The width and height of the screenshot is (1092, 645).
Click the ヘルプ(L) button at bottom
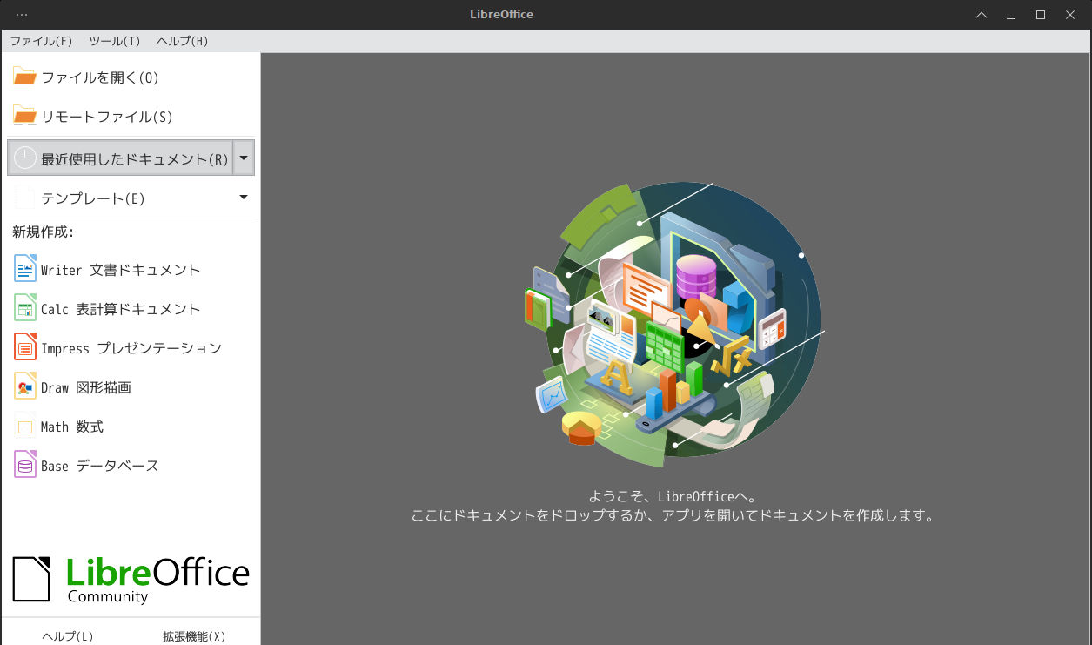(68, 635)
